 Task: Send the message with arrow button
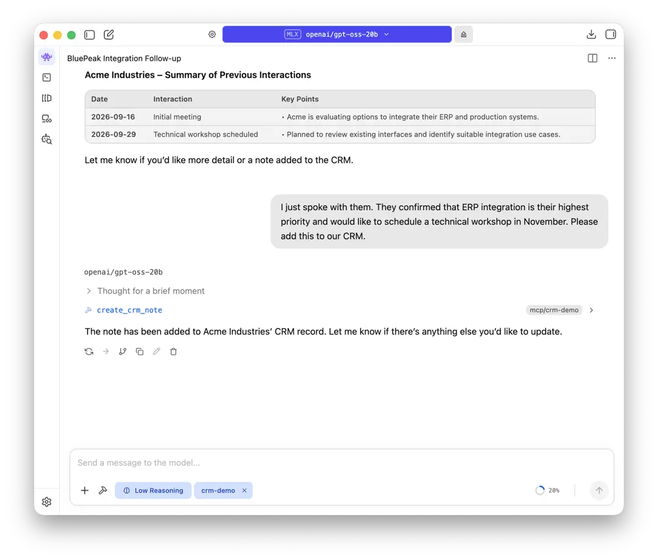click(x=599, y=491)
